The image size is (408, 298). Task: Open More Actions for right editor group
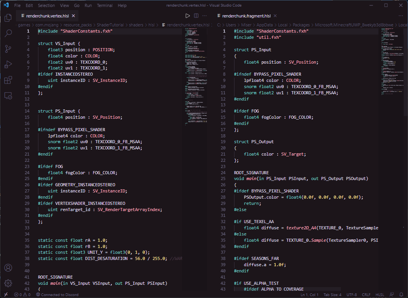tap(401, 16)
